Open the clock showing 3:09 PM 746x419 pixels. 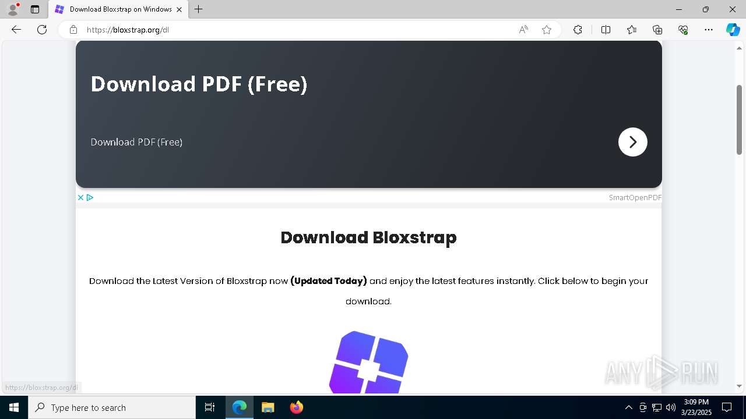tap(696, 407)
